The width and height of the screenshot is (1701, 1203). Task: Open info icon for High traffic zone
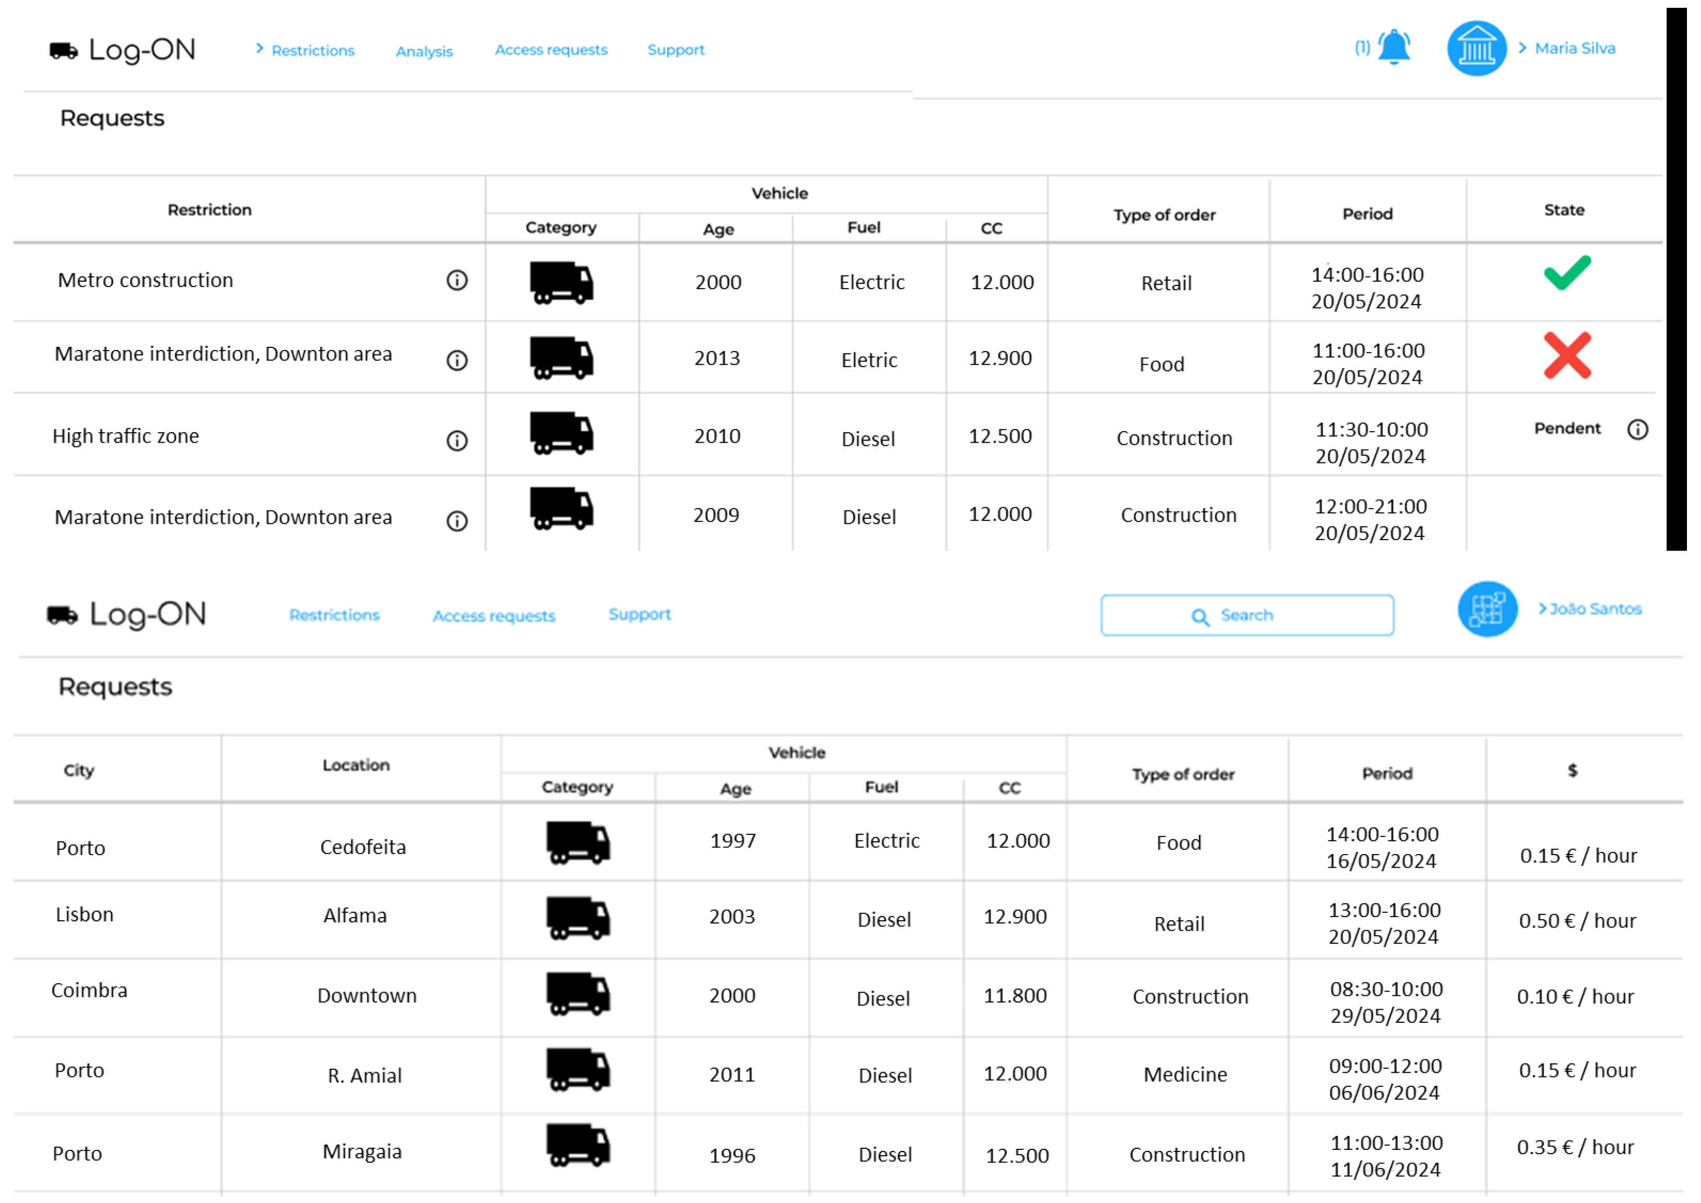click(x=457, y=441)
